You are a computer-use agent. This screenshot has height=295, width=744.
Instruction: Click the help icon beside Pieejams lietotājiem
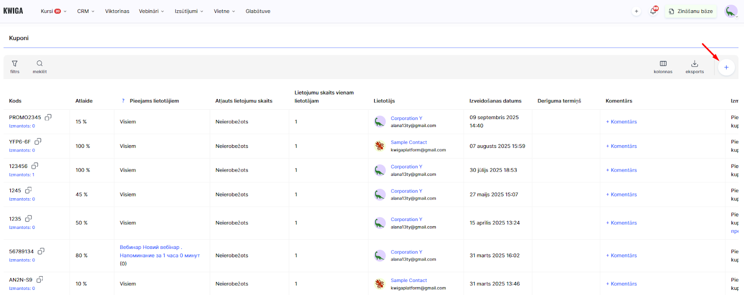click(x=123, y=101)
